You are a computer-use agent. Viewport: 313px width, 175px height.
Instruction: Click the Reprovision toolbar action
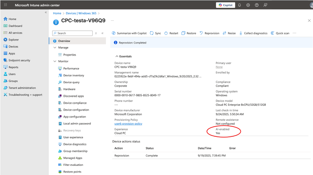[210, 33]
